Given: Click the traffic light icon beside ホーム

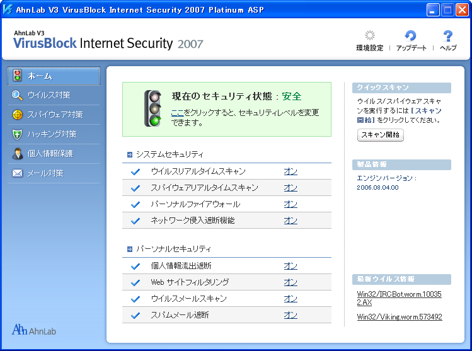Looking at the screenshot, I should (17, 76).
